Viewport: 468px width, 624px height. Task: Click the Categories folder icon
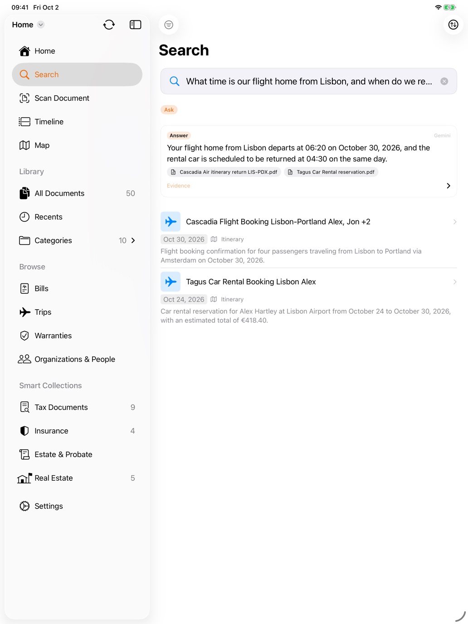point(24,240)
